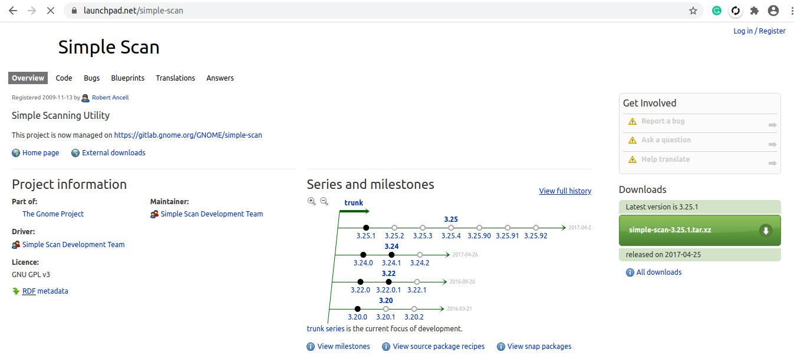Viewport: 794px width, 356px height.
Task: Open the Extensions puzzle piece menu
Action: [754, 11]
